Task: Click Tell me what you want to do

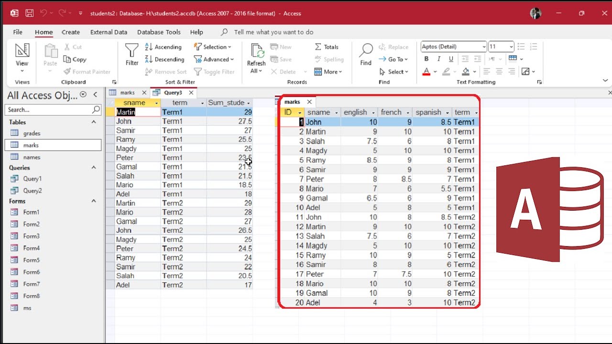Action: click(273, 32)
